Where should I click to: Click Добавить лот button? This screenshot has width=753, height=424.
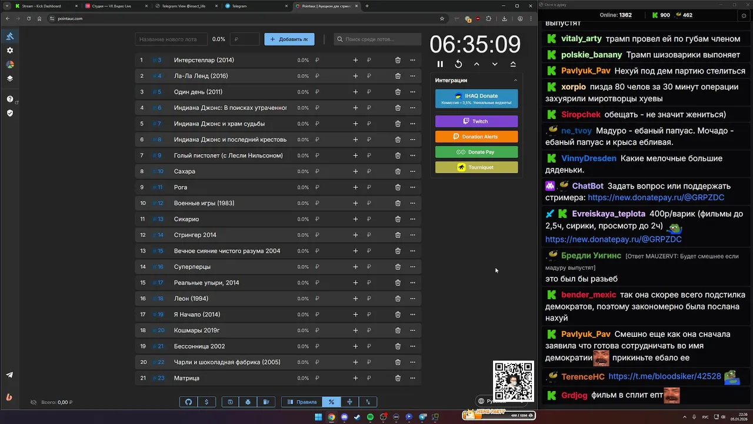[x=289, y=39]
